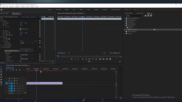Select the Pen tool in timeline toolbar
This screenshot has width=182, height=102.
[1, 80]
